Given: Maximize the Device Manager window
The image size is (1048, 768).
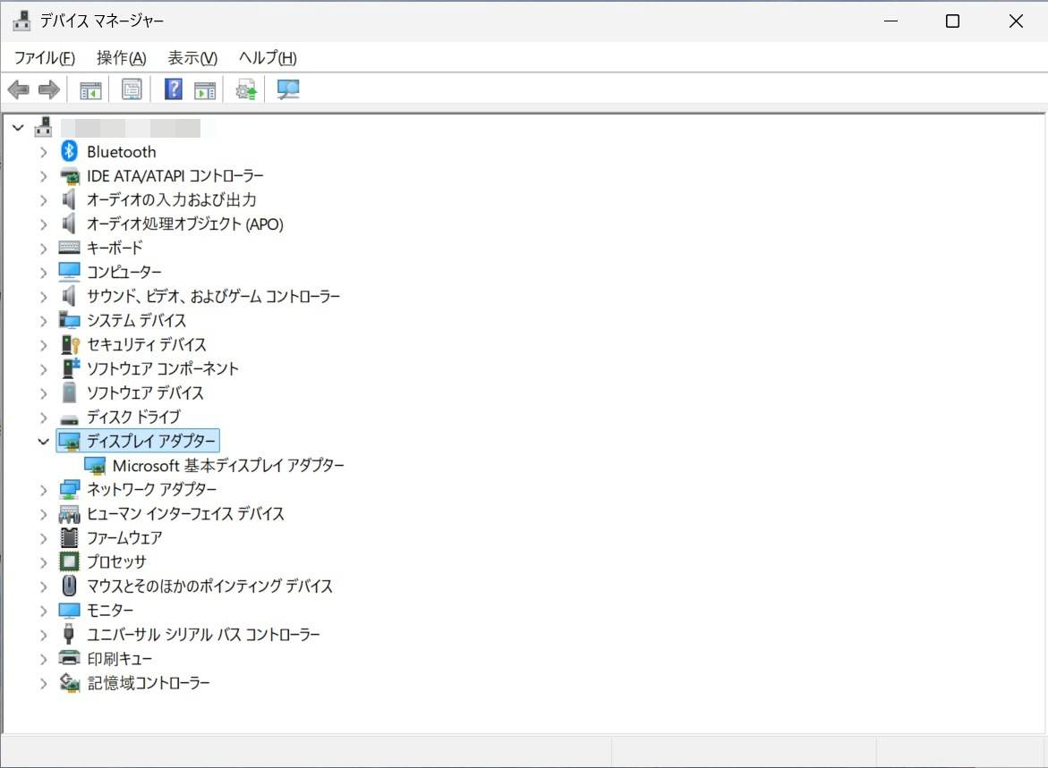Looking at the screenshot, I should click(953, 21).
